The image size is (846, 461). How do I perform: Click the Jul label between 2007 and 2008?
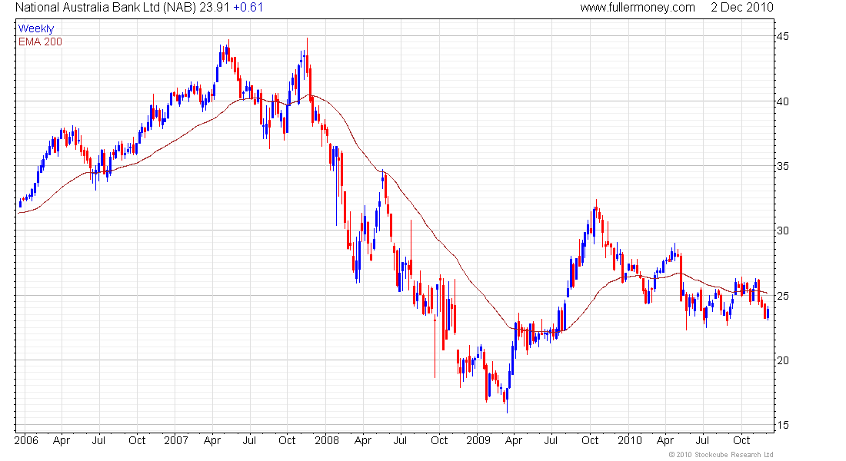pyautogui.click(x=249, y=440)
